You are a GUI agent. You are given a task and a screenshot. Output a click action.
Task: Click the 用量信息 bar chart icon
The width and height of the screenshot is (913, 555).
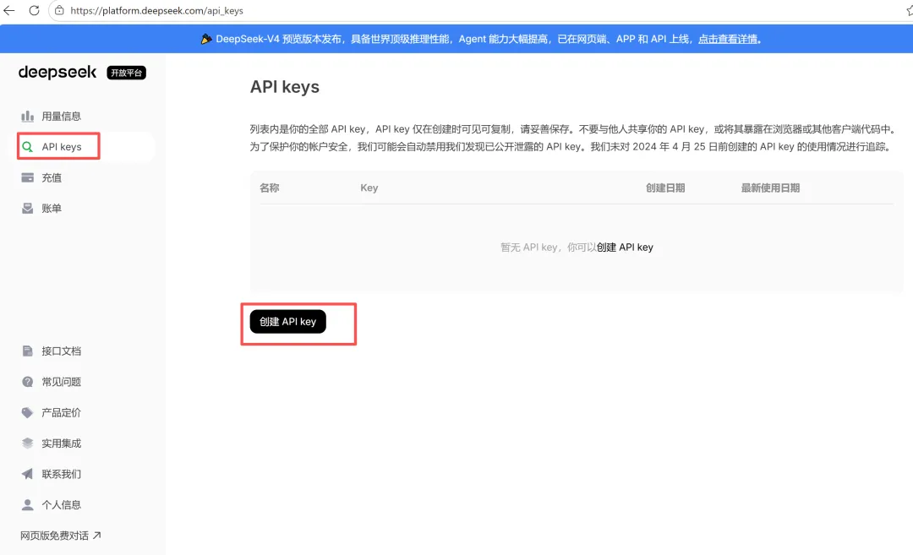click(27, 117)
